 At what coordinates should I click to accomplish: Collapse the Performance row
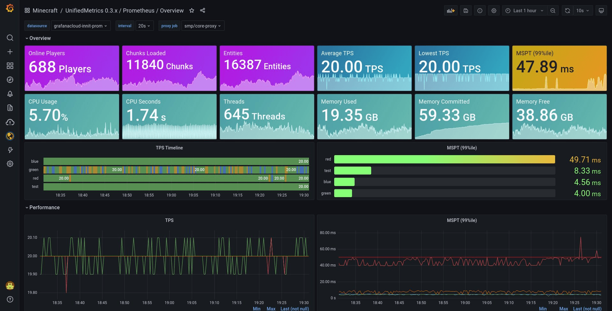[x=43, y=207]
